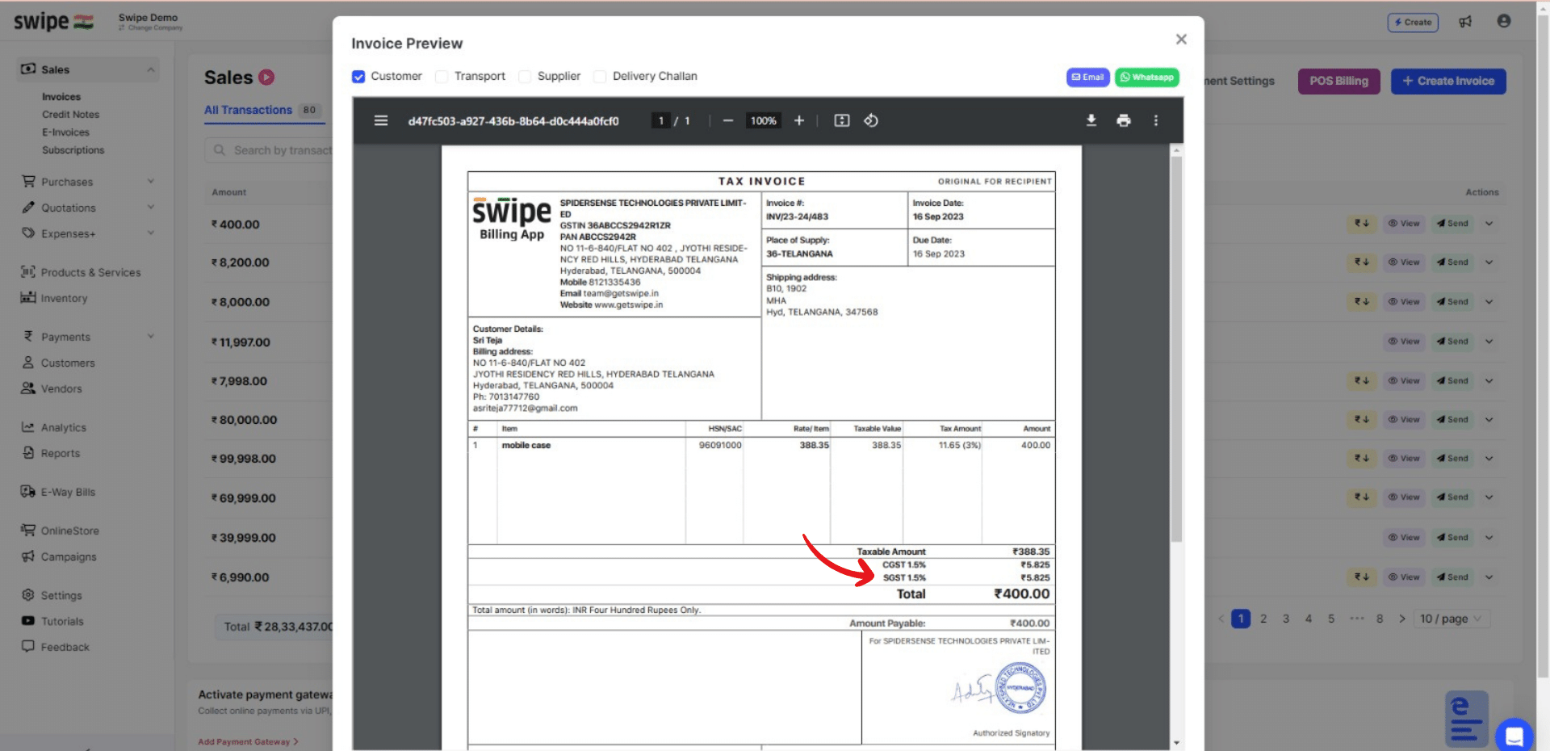Download the invoice PDF
This screenshot has height=751, width=1550.
(1091, 120)
